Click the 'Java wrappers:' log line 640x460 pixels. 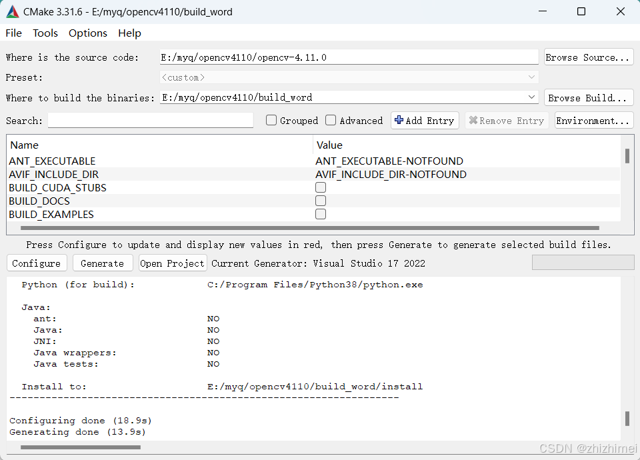75,353
